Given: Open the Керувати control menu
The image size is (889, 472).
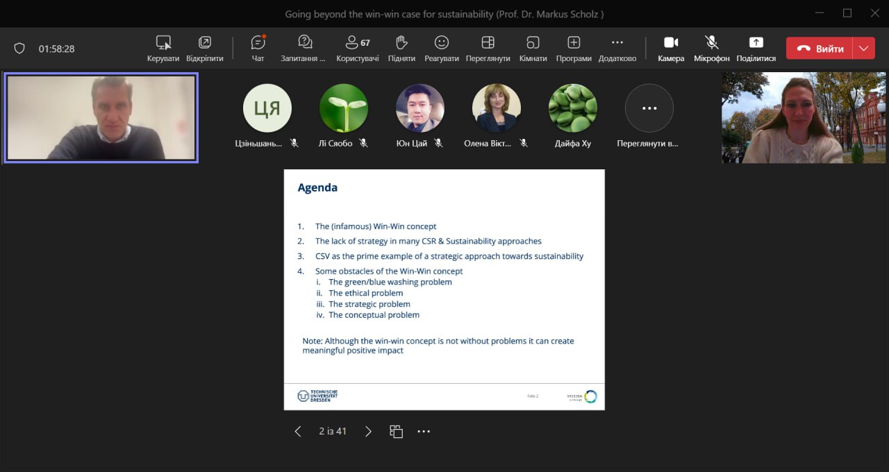Looking at the screenshot, I should click(163, 49).
